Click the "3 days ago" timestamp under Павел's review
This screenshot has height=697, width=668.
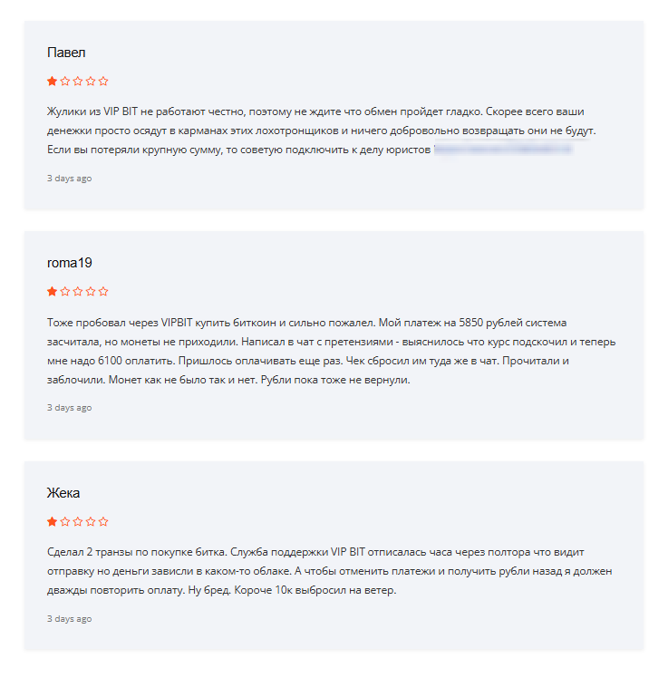point(69,179)
